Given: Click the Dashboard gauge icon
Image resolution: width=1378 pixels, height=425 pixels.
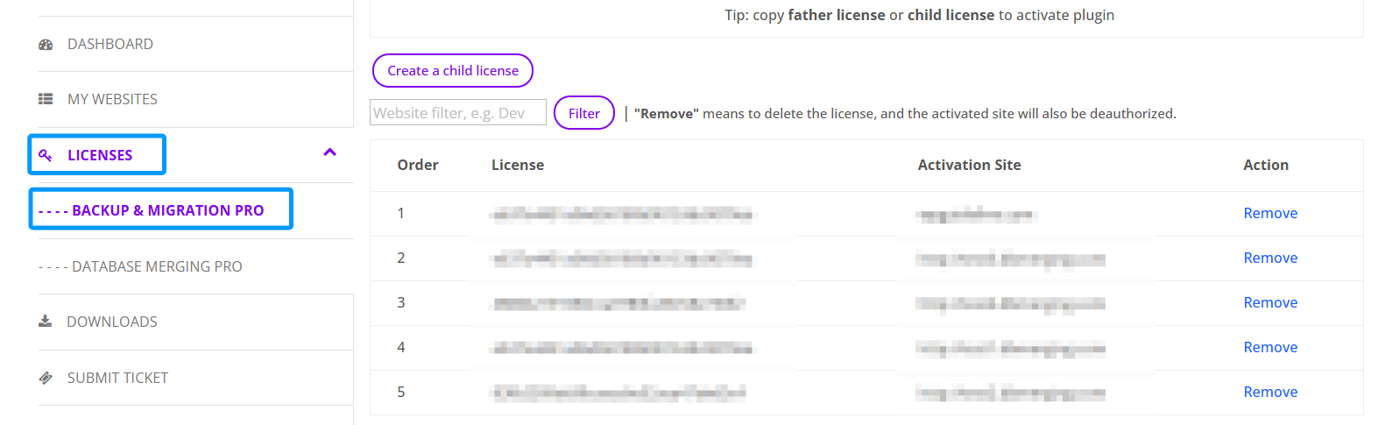Looking at the screenshot, I should [46, 45].
